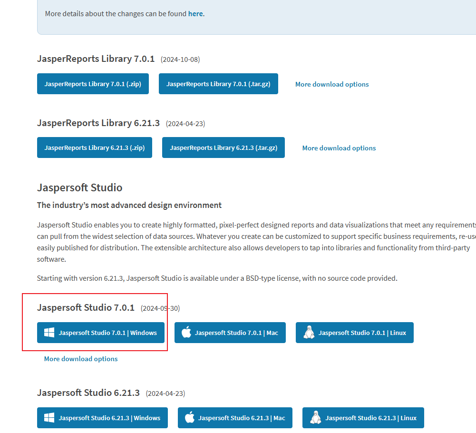Click the Windows logo icon for Studio 6.21.3
The width and height of the screenshot is (476, 433).
point(49,417)
